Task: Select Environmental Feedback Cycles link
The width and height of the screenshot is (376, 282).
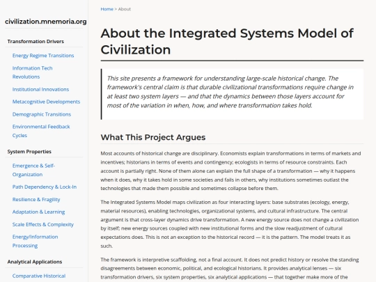Action: pyautogui.click(x=41, y=131)
